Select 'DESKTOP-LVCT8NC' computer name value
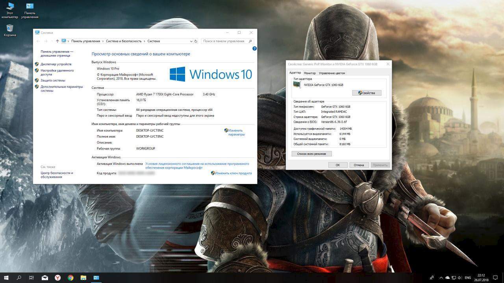The height and width of the screenshot is (283, 504). (x=150, y=130)
